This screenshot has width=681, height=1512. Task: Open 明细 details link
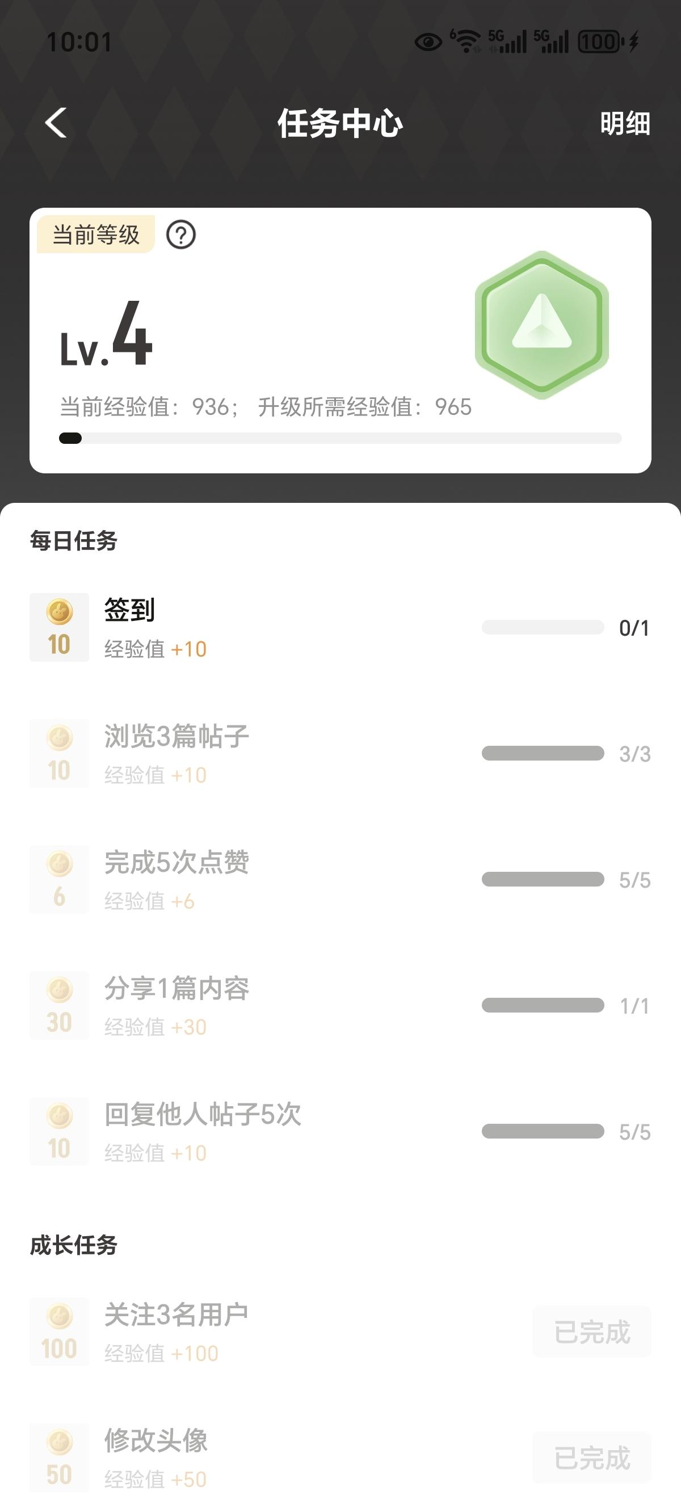tap(625, 124)
